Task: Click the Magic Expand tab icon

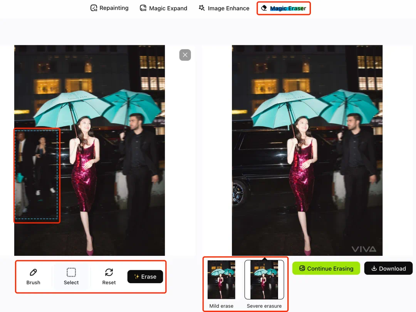Action: click(x=143, y=8)
